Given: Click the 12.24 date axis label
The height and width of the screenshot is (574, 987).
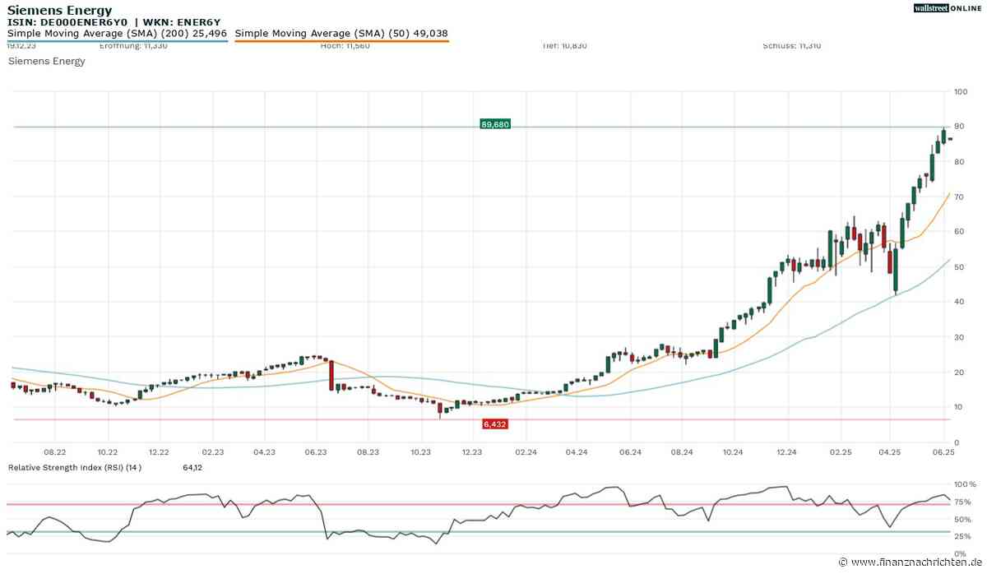Looking at the screenshot, I should [x=787, y=452].
